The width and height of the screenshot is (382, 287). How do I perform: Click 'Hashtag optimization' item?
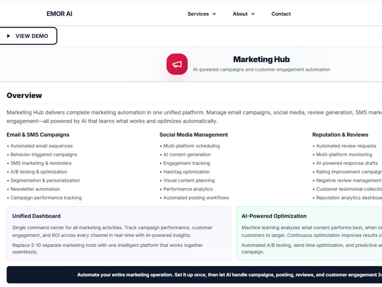(186, 172)
